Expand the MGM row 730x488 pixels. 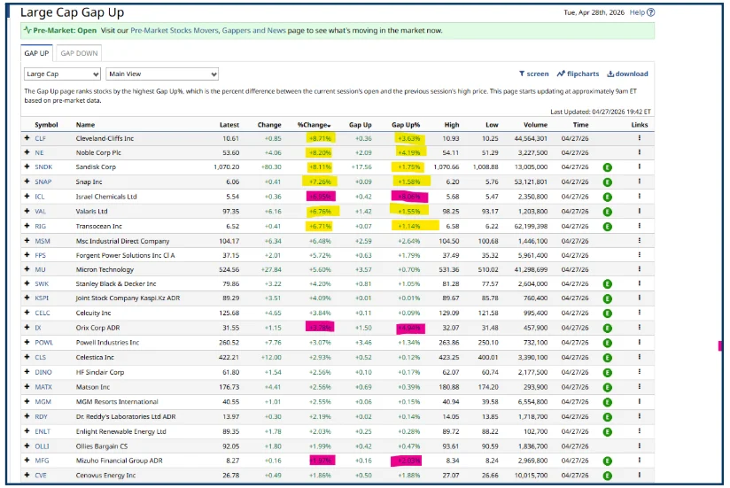[x=27, y=401]
